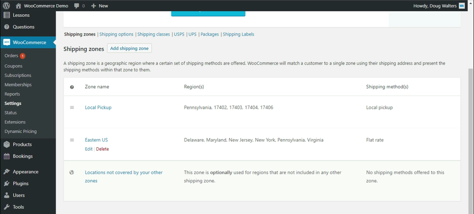Open WooCommerce Demo site link

pos(46,6)
